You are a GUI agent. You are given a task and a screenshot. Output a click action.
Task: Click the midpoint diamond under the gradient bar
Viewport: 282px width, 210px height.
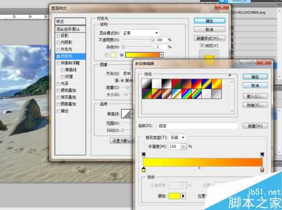200,168
